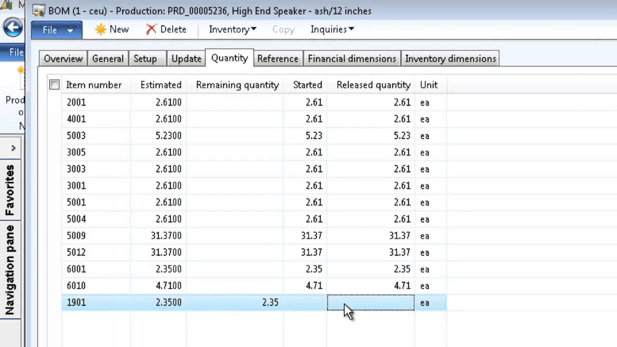Image resolution: width=617 pixels, height=347 pixels.
Task: Toggle the select-all rows checkbox
Action: (x=54, y=85)
